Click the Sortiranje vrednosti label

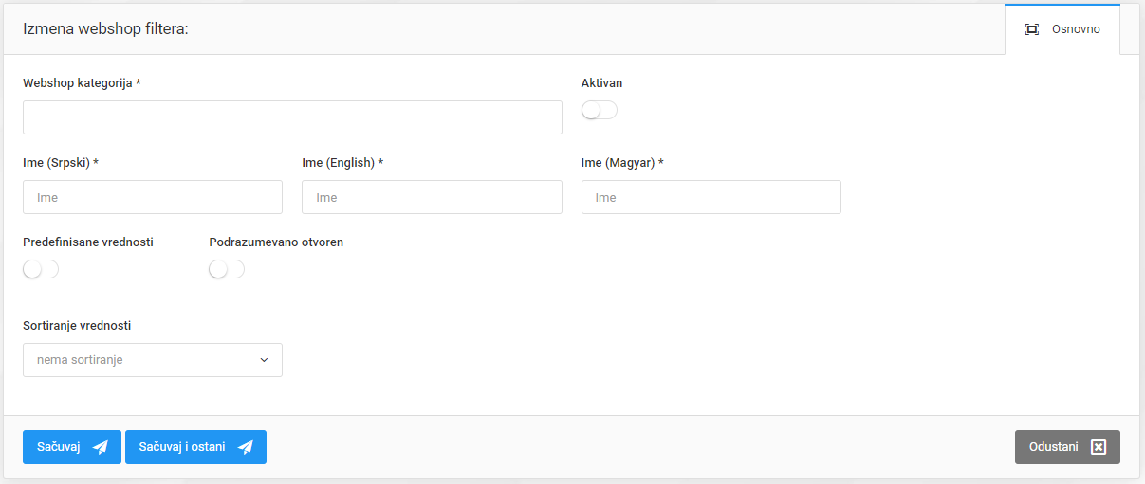point(77,326)
